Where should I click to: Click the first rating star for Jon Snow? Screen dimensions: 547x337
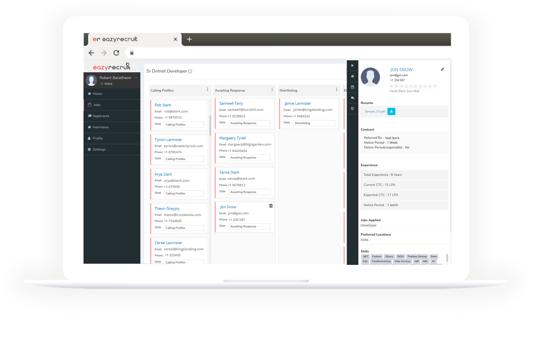pos(392,86)
